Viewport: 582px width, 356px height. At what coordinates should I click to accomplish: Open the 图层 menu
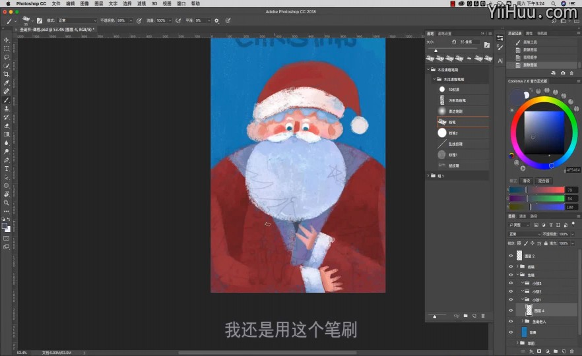point(98,4)
